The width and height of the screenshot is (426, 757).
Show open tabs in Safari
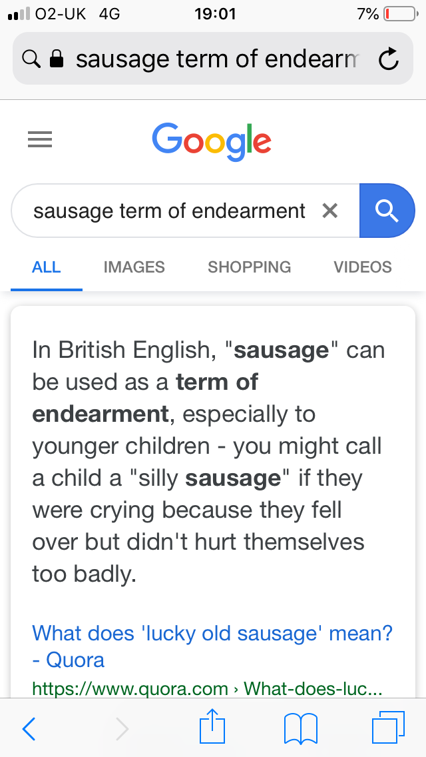tap(388, 729)
